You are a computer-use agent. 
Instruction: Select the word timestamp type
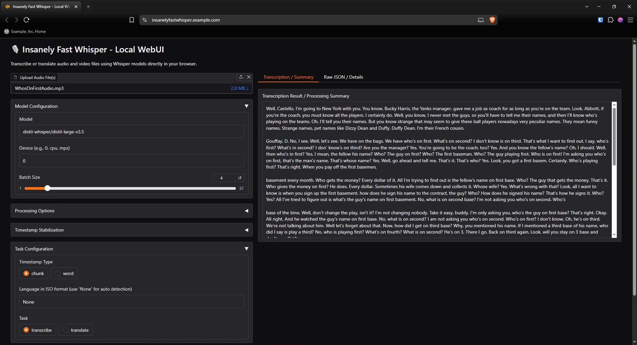[64, 273]
